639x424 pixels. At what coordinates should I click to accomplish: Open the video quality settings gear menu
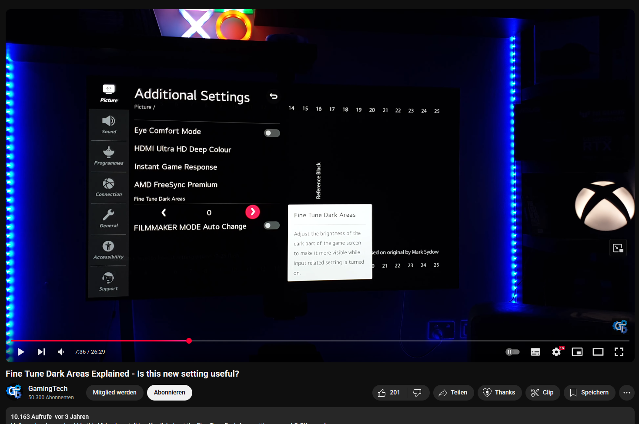[x=556, y=352]
